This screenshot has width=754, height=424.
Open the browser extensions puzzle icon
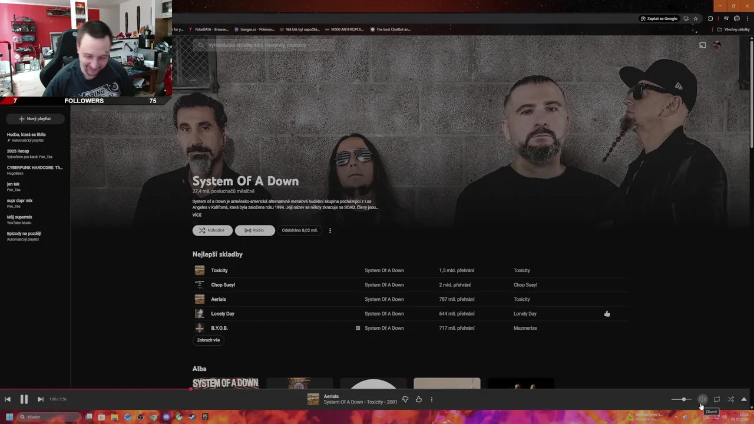(x=710, y=19)
